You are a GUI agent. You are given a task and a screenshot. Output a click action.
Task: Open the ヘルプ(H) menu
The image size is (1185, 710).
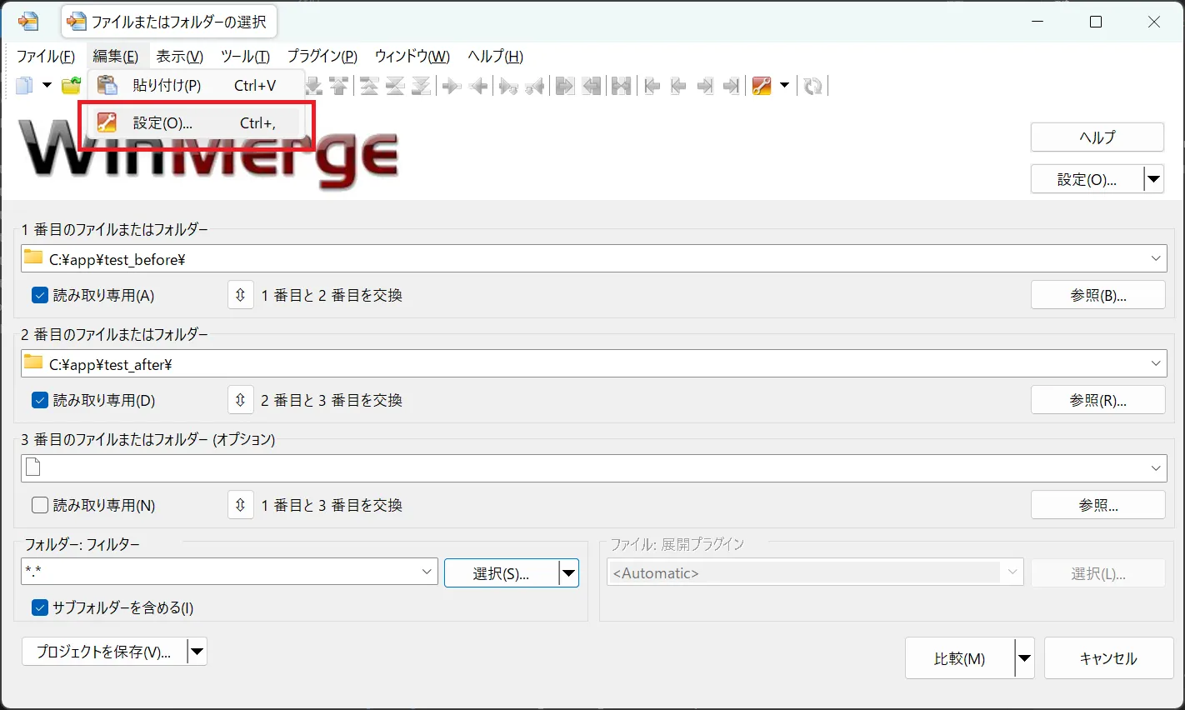[x=496, y=57]
